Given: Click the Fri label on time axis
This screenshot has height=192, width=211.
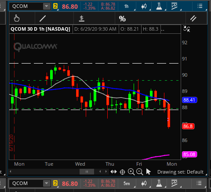Looking at the screenshot, I should [x=139, y=164].
